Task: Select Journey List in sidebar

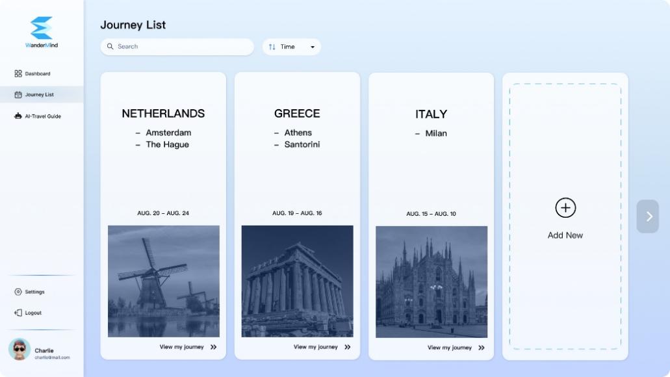Action: [42, 94]
